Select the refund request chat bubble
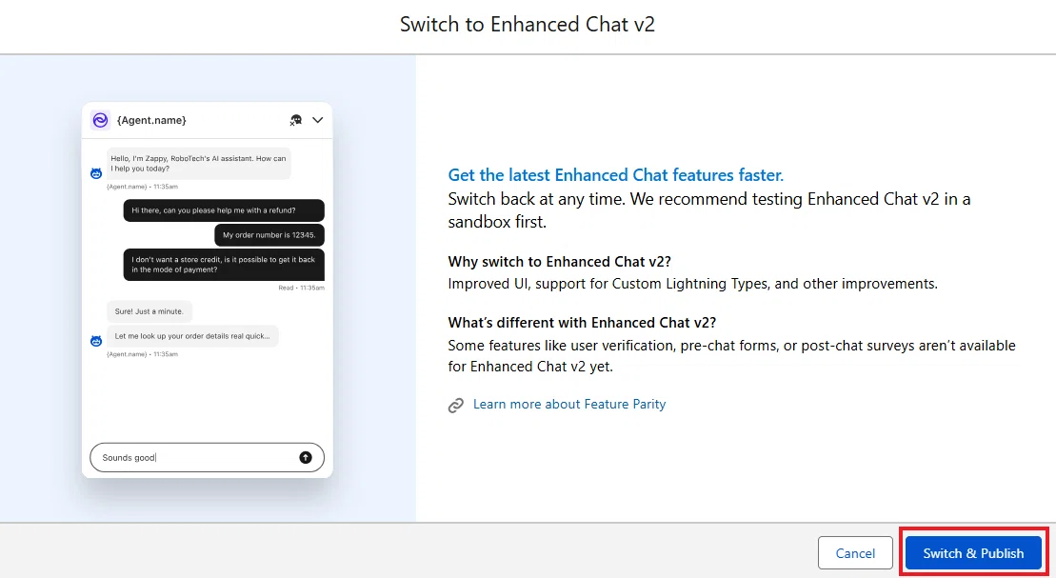 [224, 210]
